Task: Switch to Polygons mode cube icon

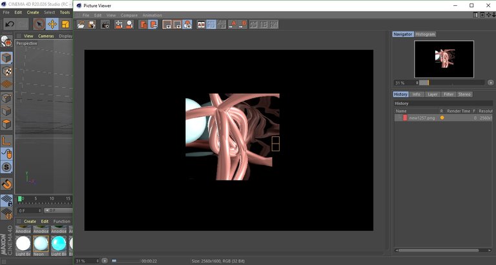Action: coord(6,124)
